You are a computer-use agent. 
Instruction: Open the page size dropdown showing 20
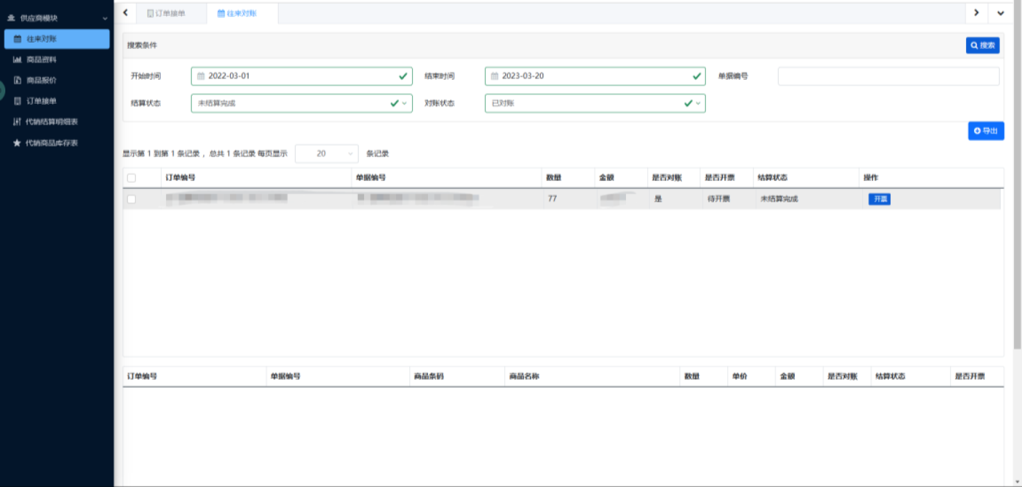point(326,154)
